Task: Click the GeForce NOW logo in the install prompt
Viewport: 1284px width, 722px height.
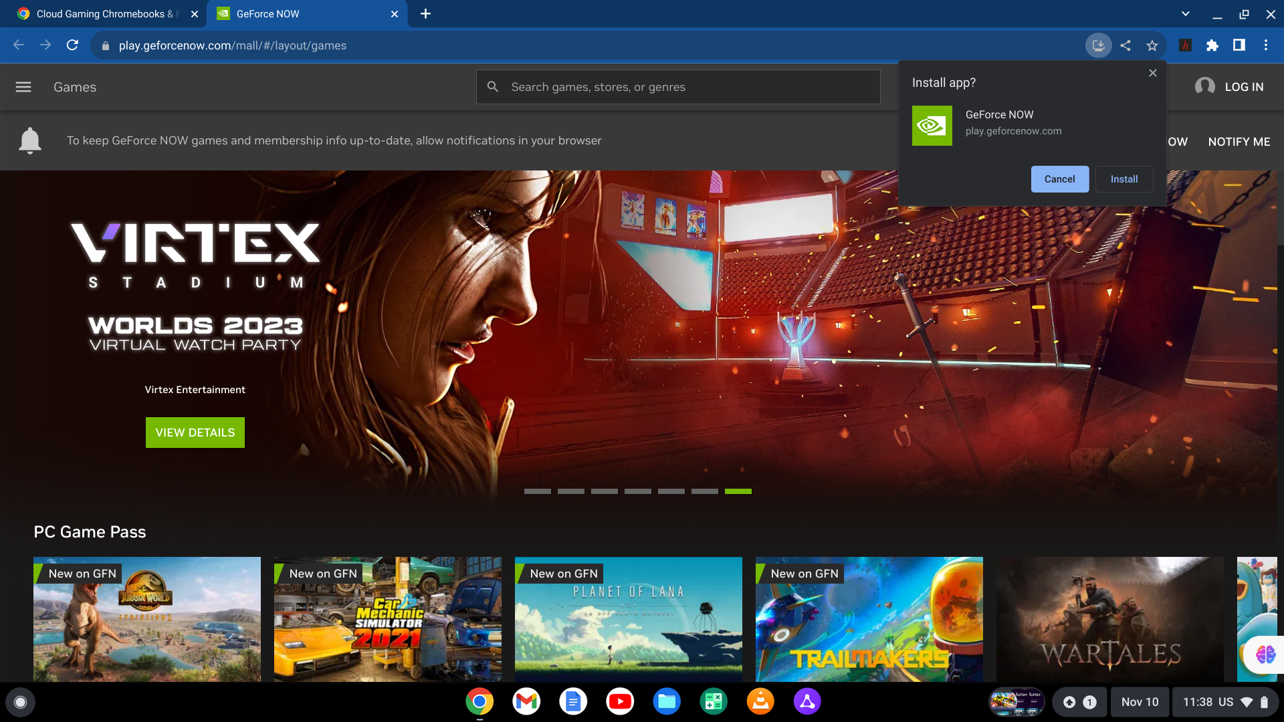Action: click(931, 125)
